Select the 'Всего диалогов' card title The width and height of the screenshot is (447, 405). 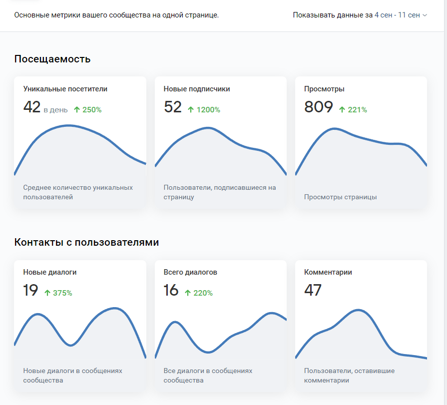click(x=190, y=272)
